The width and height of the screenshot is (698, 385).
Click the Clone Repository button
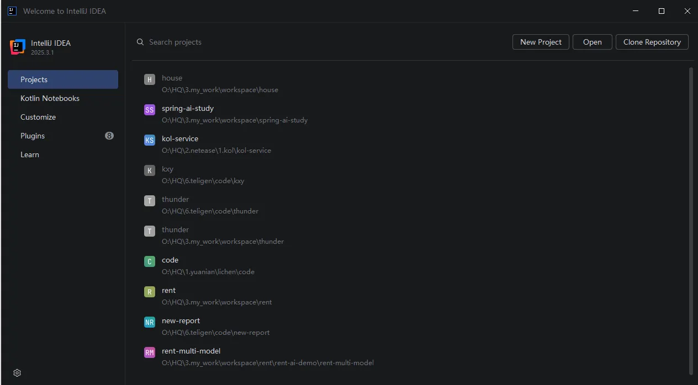pos(652,42)
